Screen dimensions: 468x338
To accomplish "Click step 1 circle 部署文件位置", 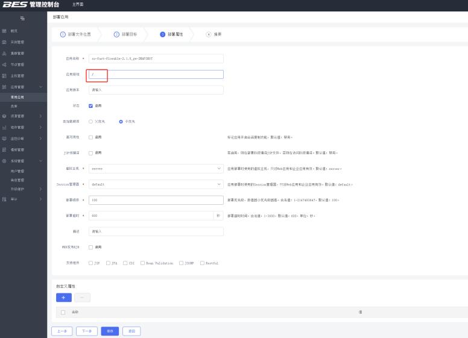I will pyautogui.click(x=63, y=34).
